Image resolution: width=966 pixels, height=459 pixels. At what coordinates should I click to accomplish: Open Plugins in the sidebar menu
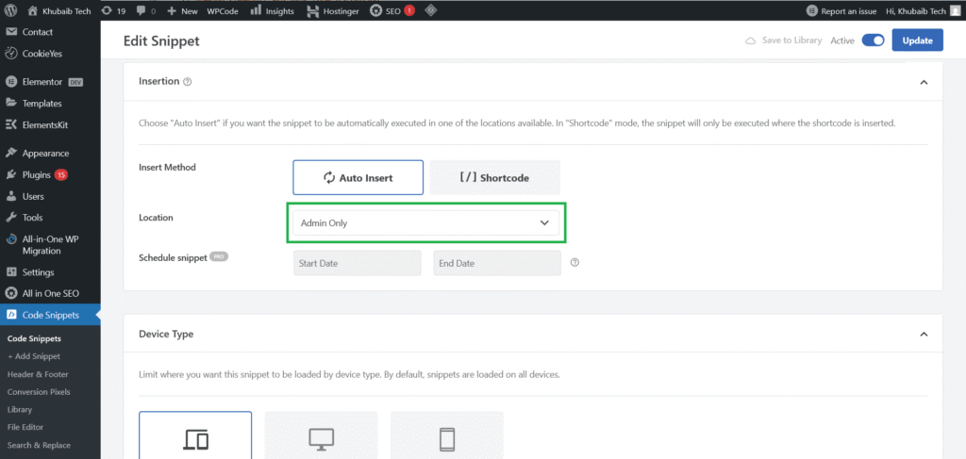[38, 174]
